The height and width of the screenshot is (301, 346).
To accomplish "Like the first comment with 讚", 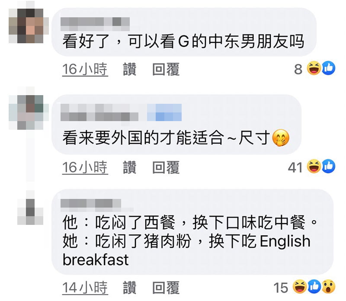I will tap(129, 69).
